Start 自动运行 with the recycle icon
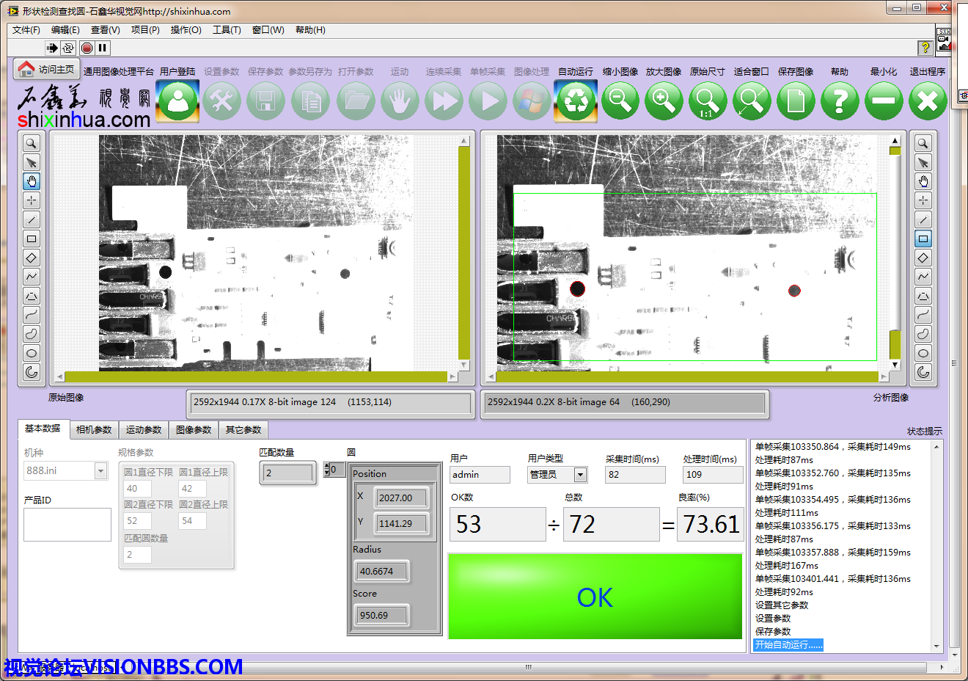The width and height of the screenshot is (968, 681). (576, 101)
